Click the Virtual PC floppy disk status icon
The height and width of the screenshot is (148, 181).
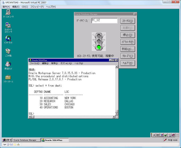coord(11,144)
